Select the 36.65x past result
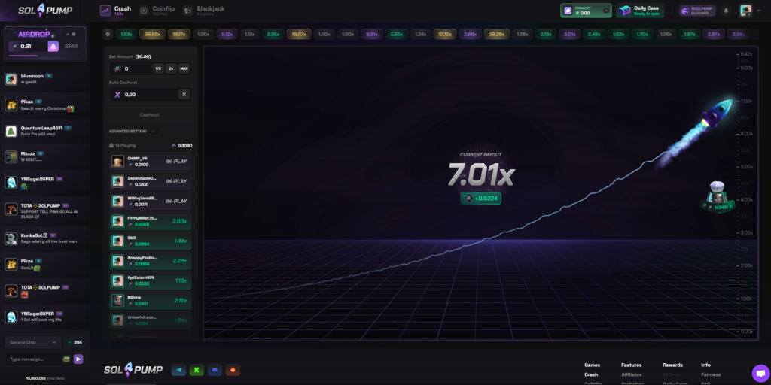This screenshot has width=771, height=385. (x=152, y=35)
